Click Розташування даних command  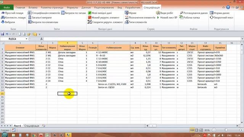pyautogui.click(x=194, y=13)
